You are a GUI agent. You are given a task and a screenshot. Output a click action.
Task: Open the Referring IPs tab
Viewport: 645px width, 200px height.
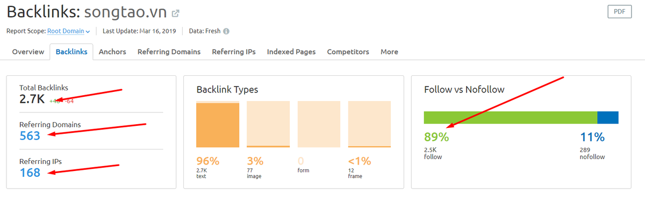click(234, 52)
